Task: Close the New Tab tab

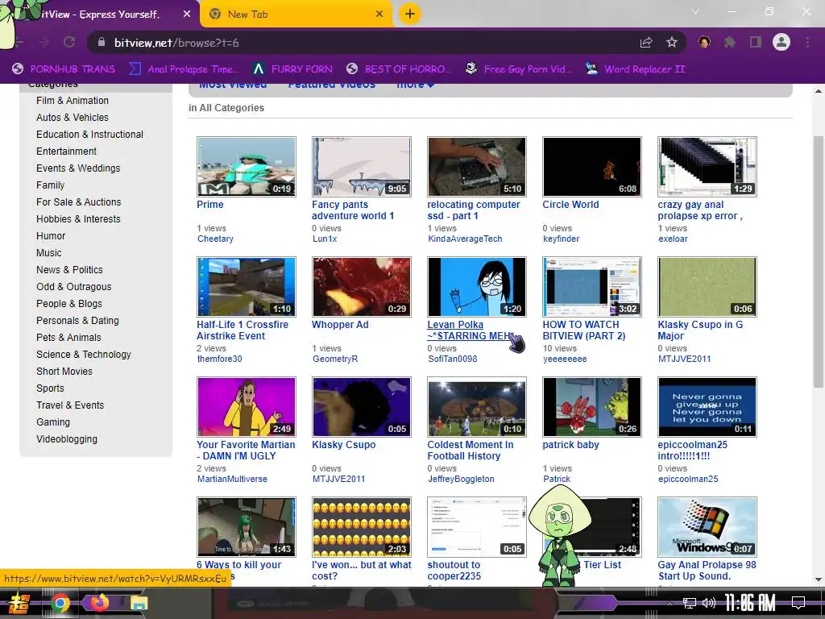Action: coord(379,15)
